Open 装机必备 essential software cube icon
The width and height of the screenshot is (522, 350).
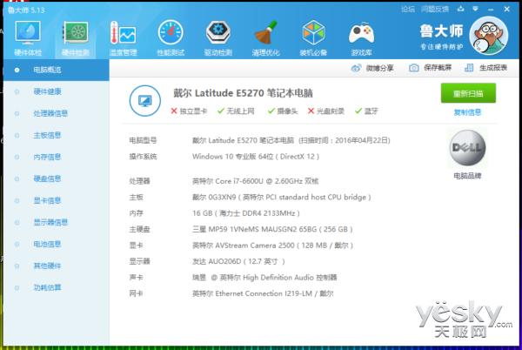313,37
